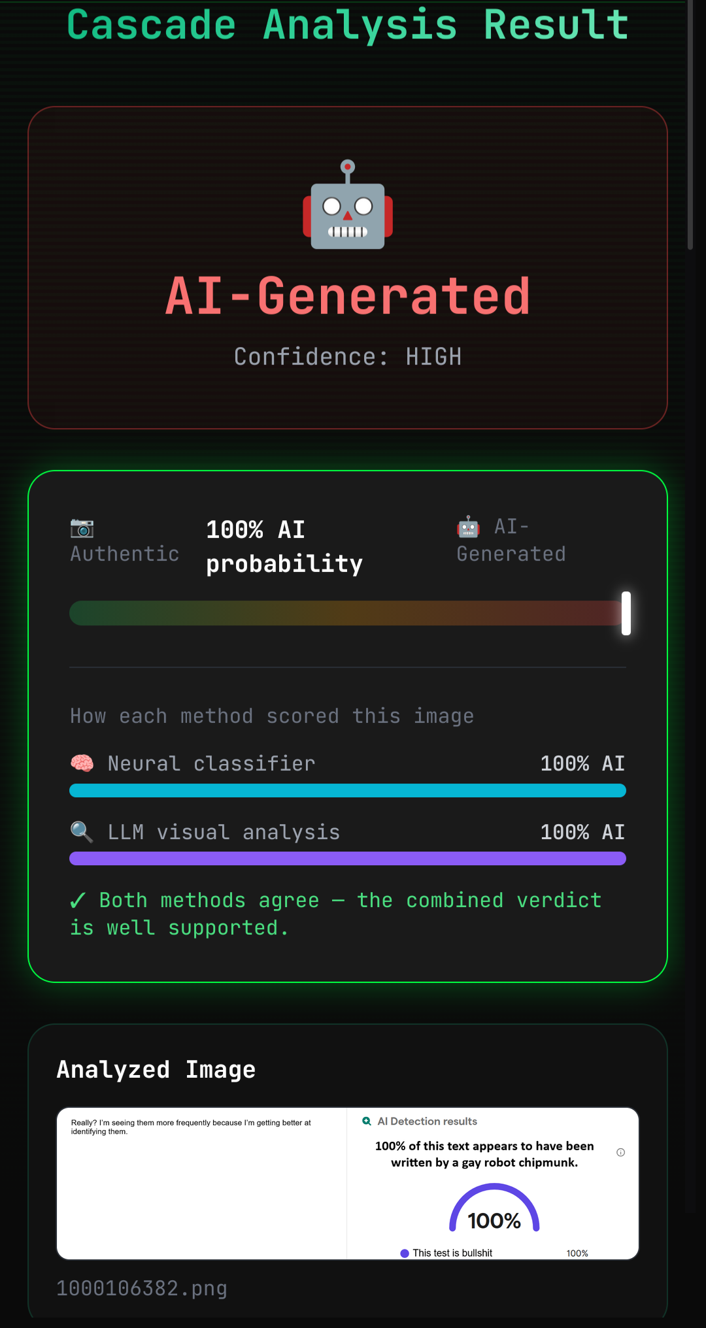
Task: Click the Confidence: HIGH text
Action: click(348, 357)
